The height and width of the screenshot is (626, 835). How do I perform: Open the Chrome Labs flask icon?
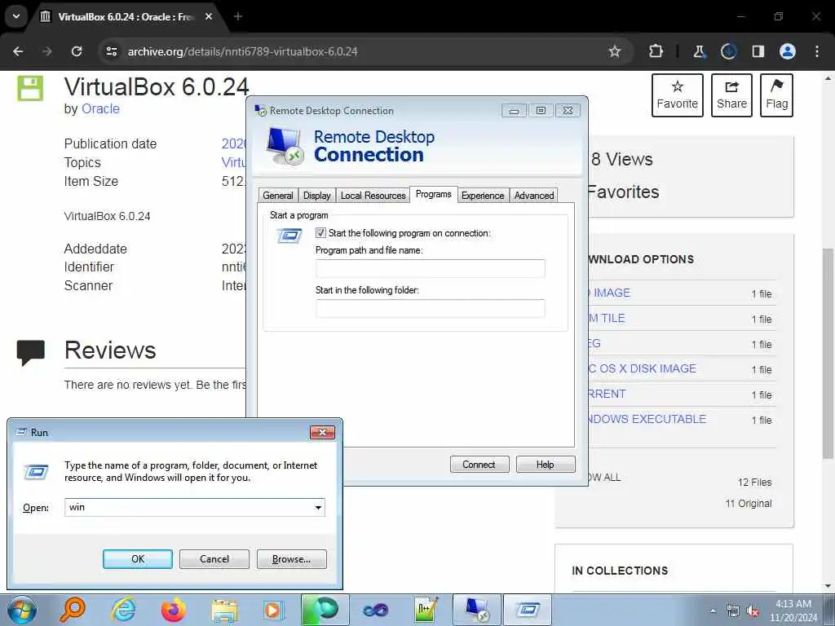coord(699,51)
